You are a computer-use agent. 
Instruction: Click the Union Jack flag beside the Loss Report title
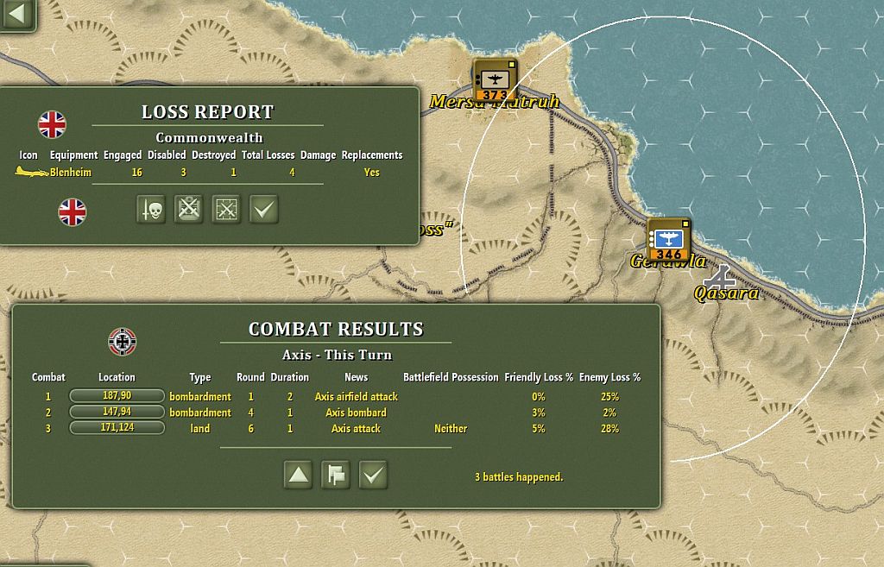(x=52, y=124)
